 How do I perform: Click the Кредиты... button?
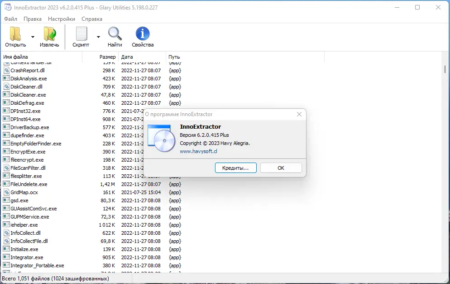click(235, 168)
